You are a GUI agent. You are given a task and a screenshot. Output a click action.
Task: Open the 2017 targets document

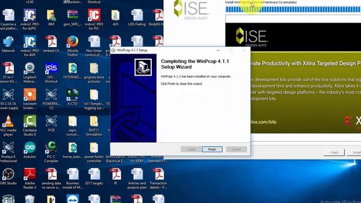pyautogui.click(x=94, y=176)
